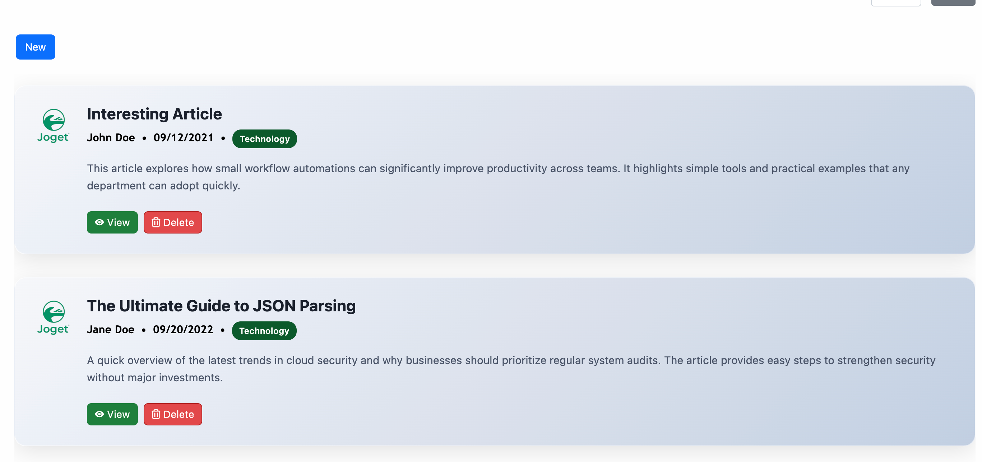Click the white outlined button at top right
Image resolution: width=982 pixels, height=462 pixels.
pyautogui.click(x=896, y=3)
